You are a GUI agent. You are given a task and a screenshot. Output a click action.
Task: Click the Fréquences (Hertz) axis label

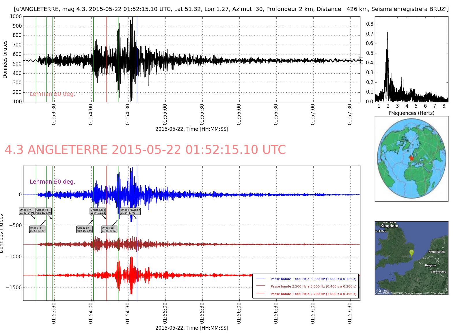pyautogui.click(x=411, y=113)
